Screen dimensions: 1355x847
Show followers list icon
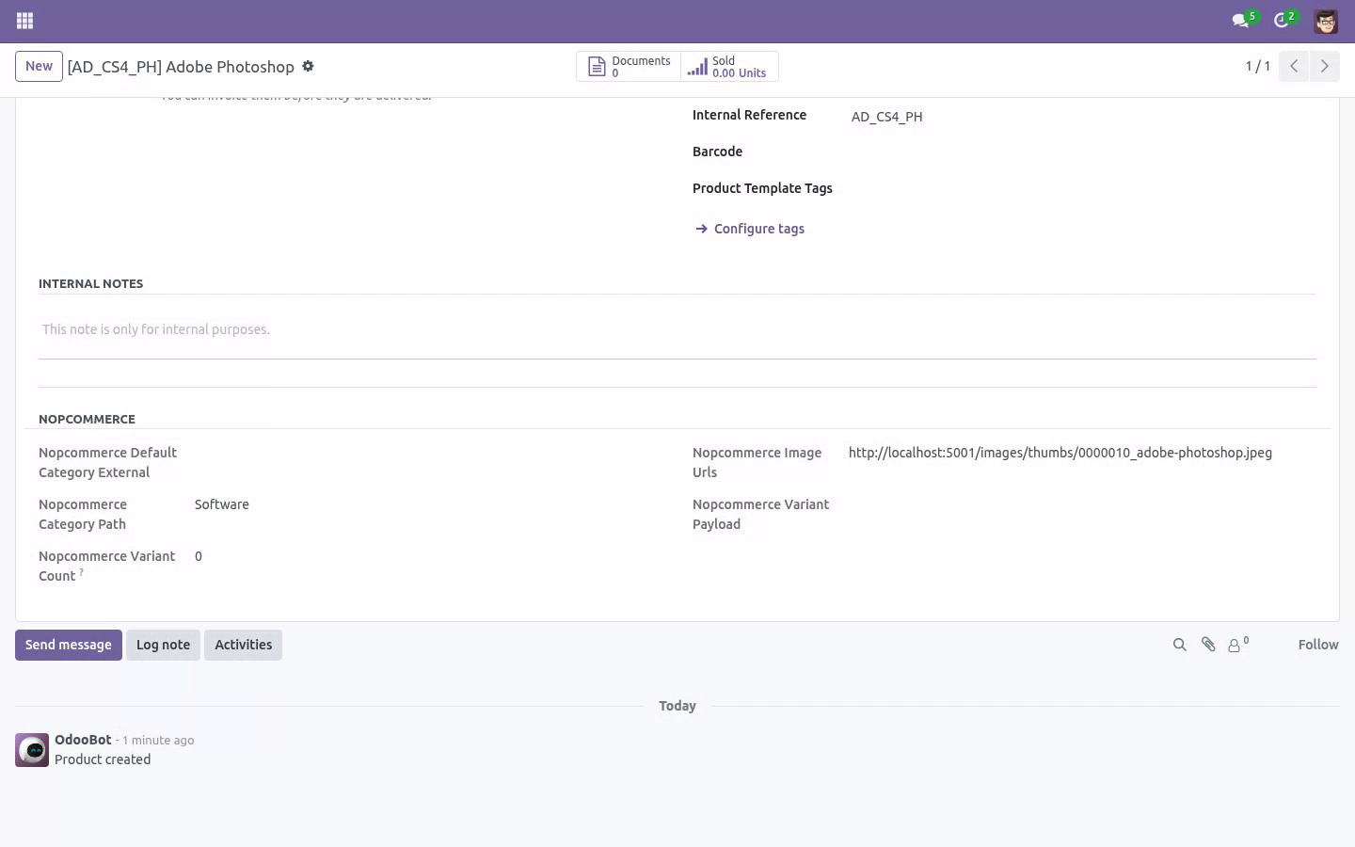pos(1238,645)
